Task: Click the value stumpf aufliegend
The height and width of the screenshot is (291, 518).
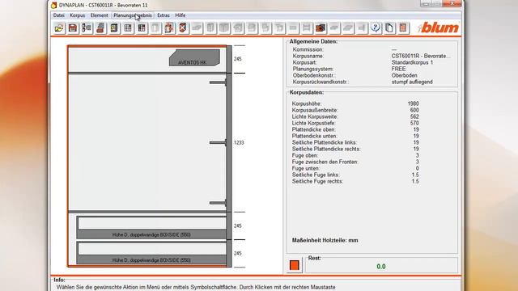Action: (x=412, y=82)
